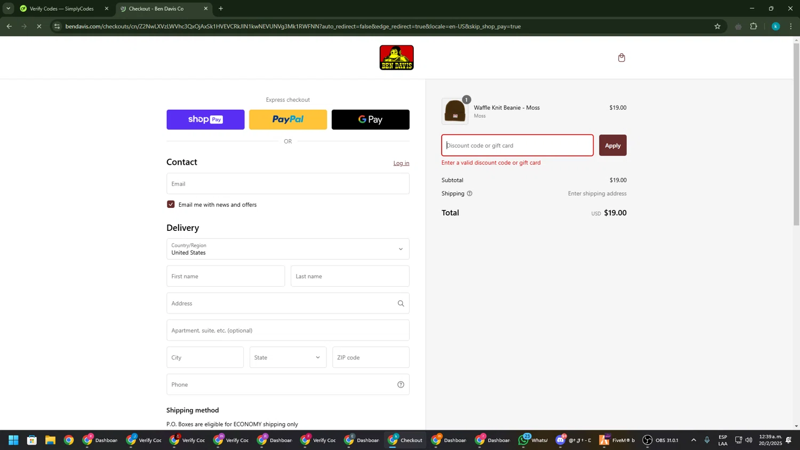Stop loading the page
This screenshot has height=450, width=800.
pyautogui.click(x=39, y=26)
